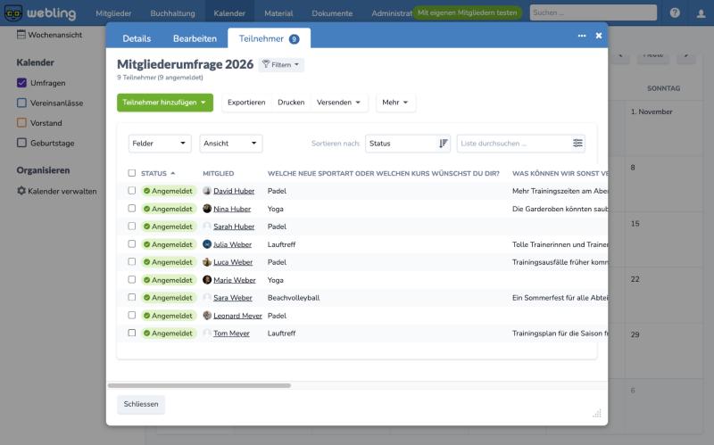Screen dimensions: 714x445
Task: Click the Teilnehmer count badge 9
Action: coord(295,39)
